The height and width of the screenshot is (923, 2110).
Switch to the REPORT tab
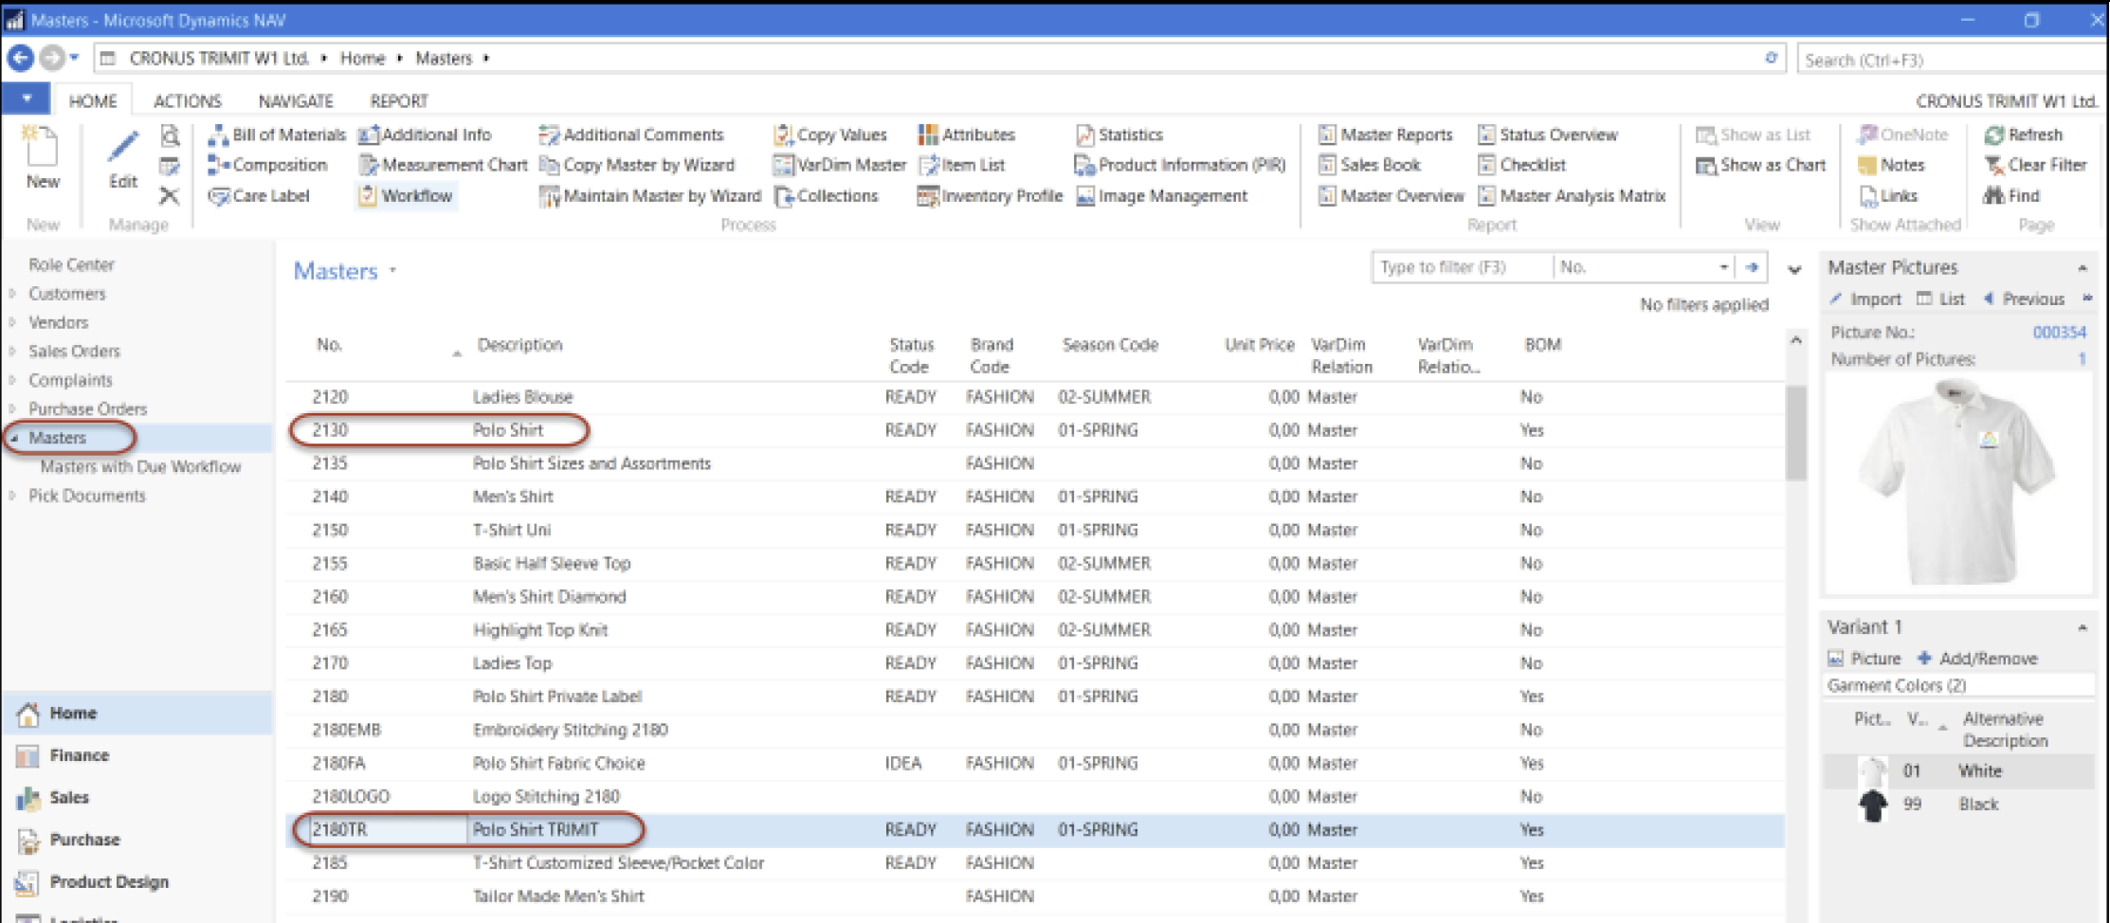(x=399, y=101)
